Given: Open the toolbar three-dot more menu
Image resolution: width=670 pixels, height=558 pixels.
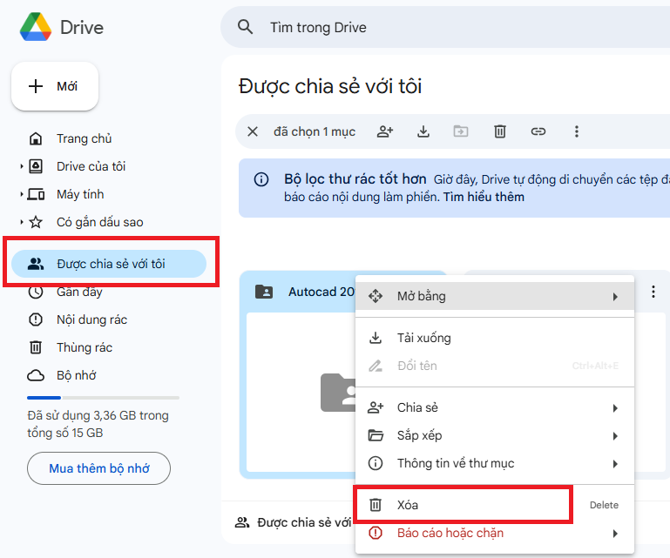Looking at the screenshot, I should tap(577, 131).
